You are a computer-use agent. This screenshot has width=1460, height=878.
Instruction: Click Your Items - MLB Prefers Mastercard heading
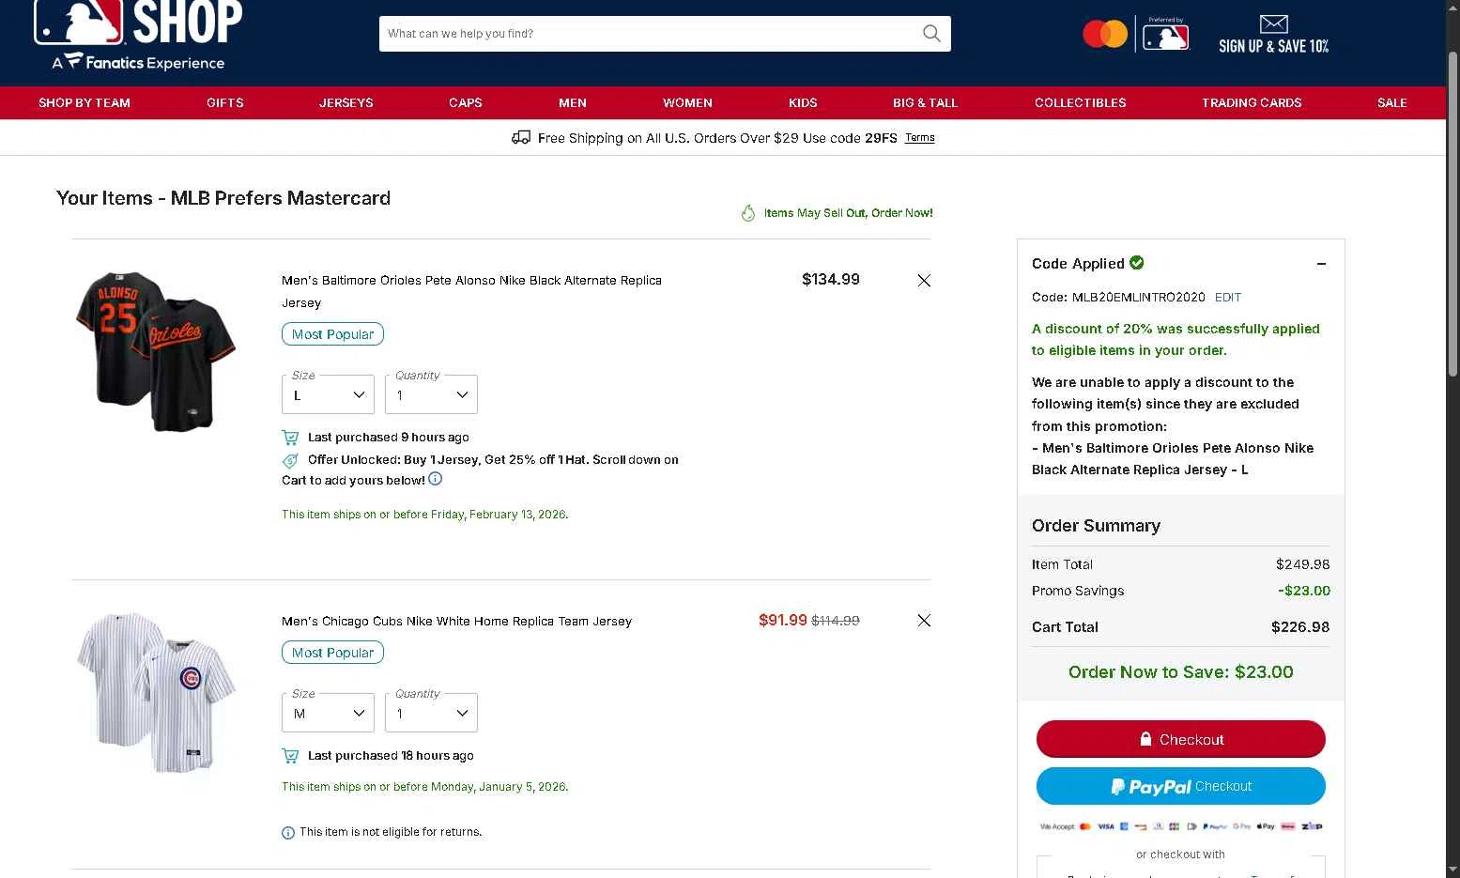pos(223,198)
